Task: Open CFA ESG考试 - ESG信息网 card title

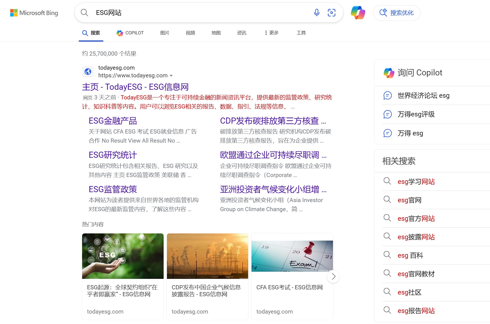Action: [289, 287]
